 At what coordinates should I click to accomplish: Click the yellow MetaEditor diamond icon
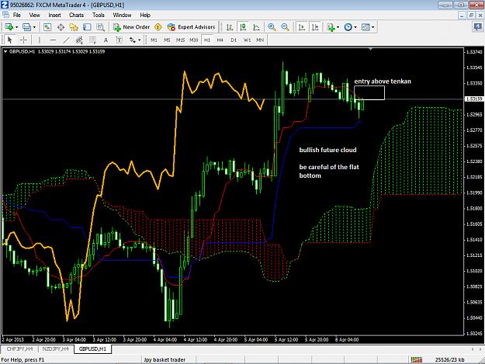point(158,27)
